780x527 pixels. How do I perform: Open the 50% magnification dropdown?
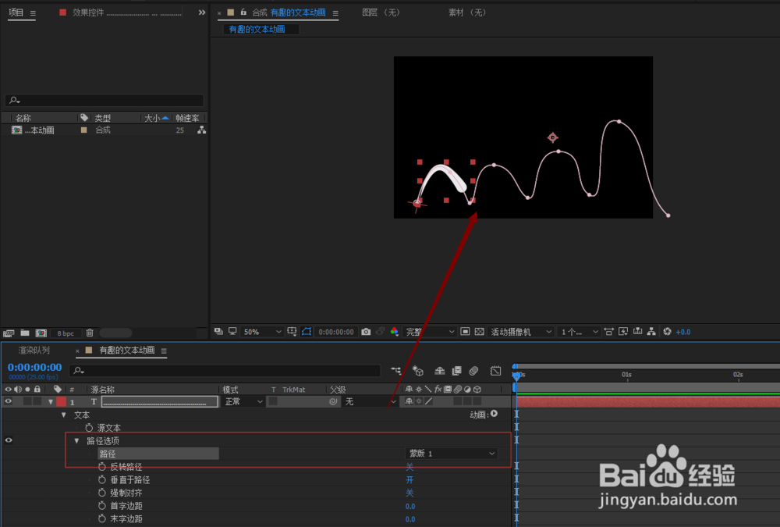tap(262, 332)
